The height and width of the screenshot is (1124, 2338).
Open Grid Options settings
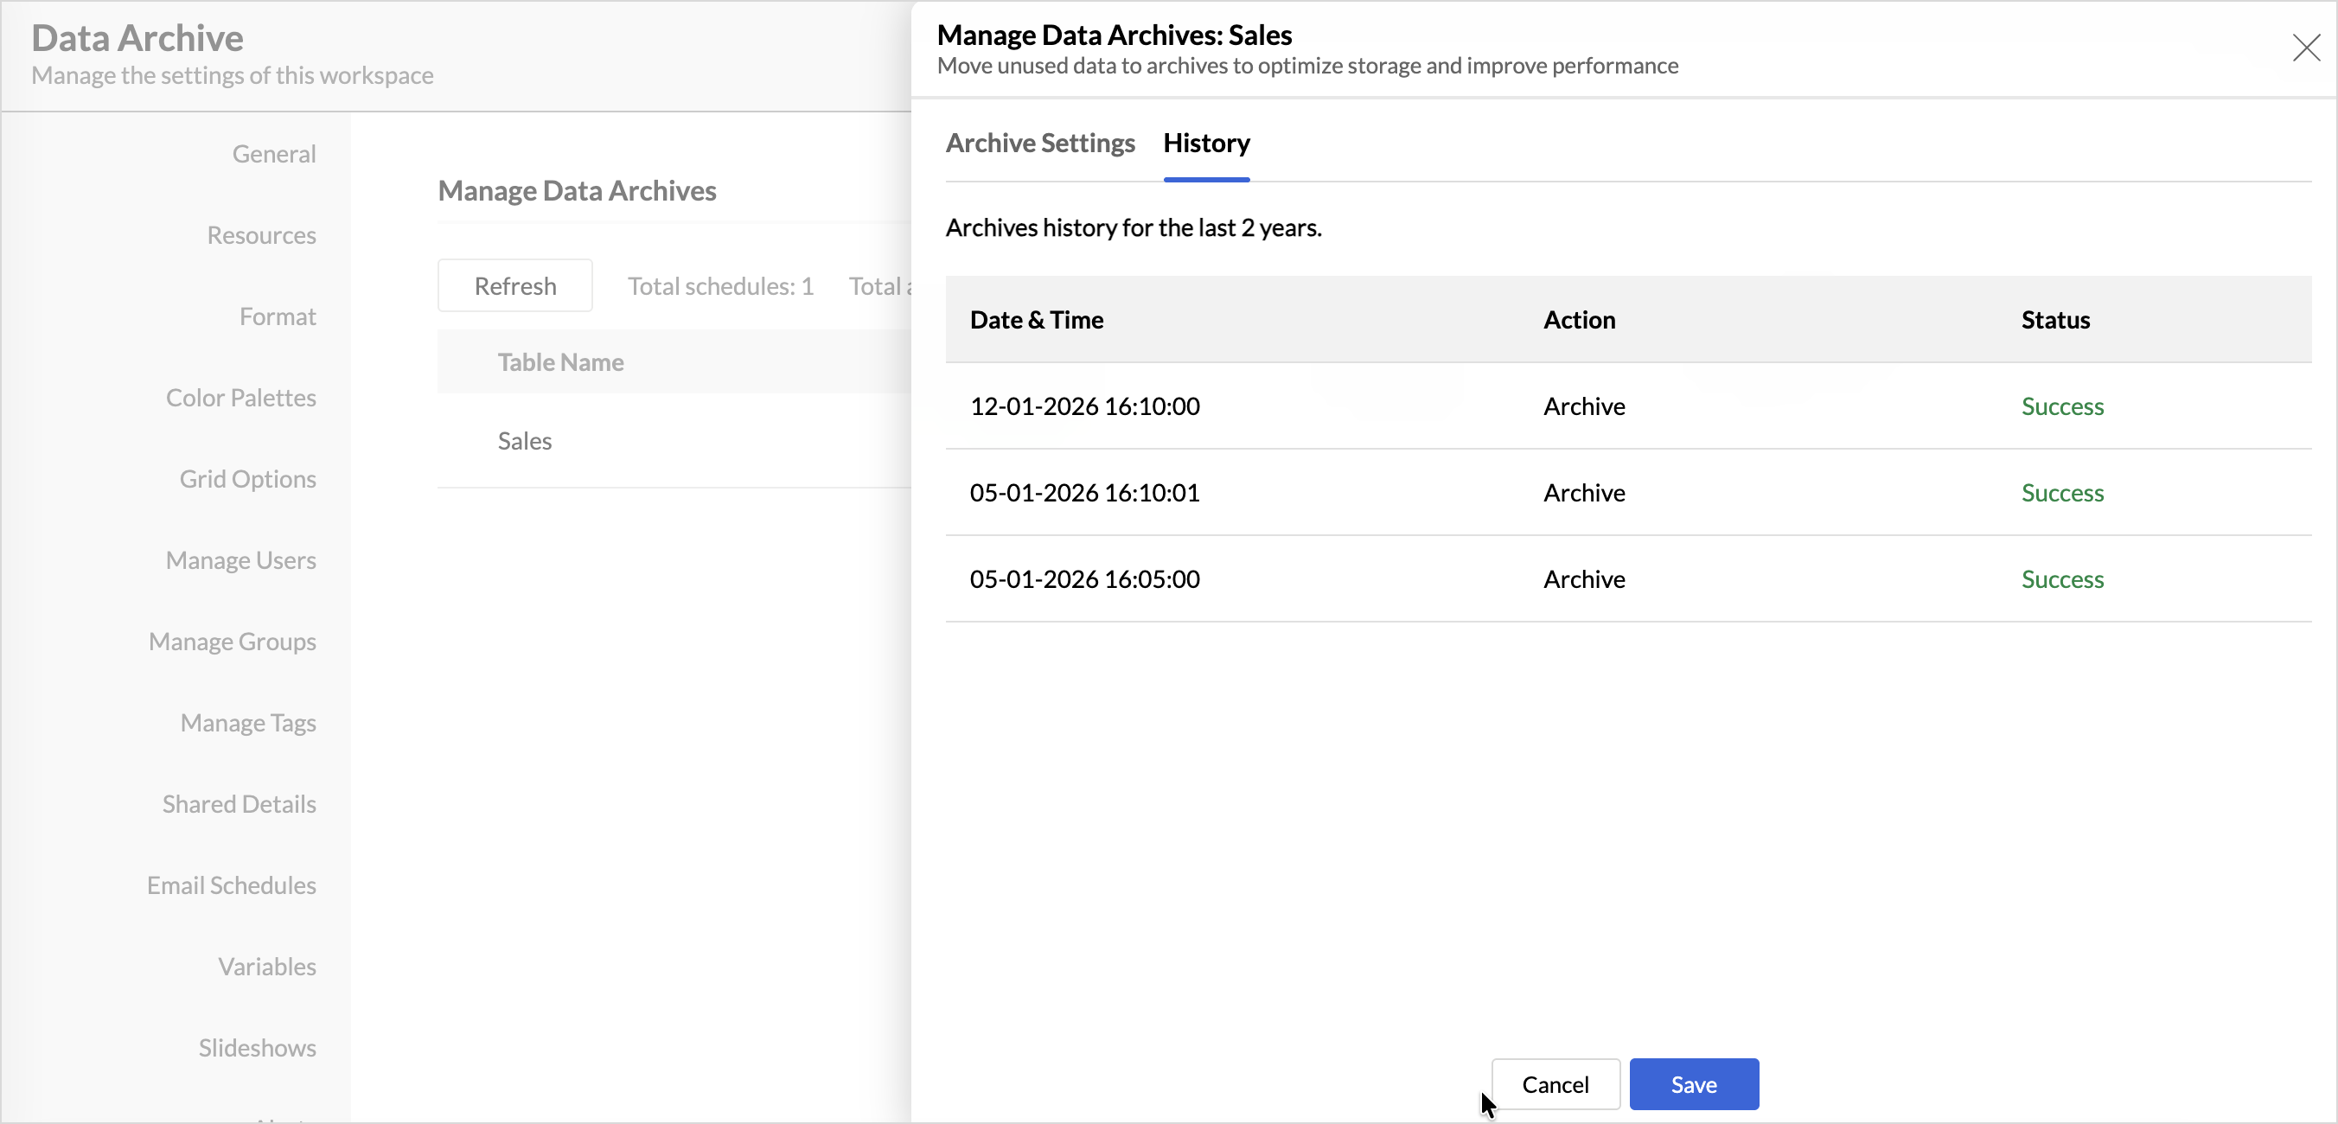pyautogui.click(x=248, y=478)
